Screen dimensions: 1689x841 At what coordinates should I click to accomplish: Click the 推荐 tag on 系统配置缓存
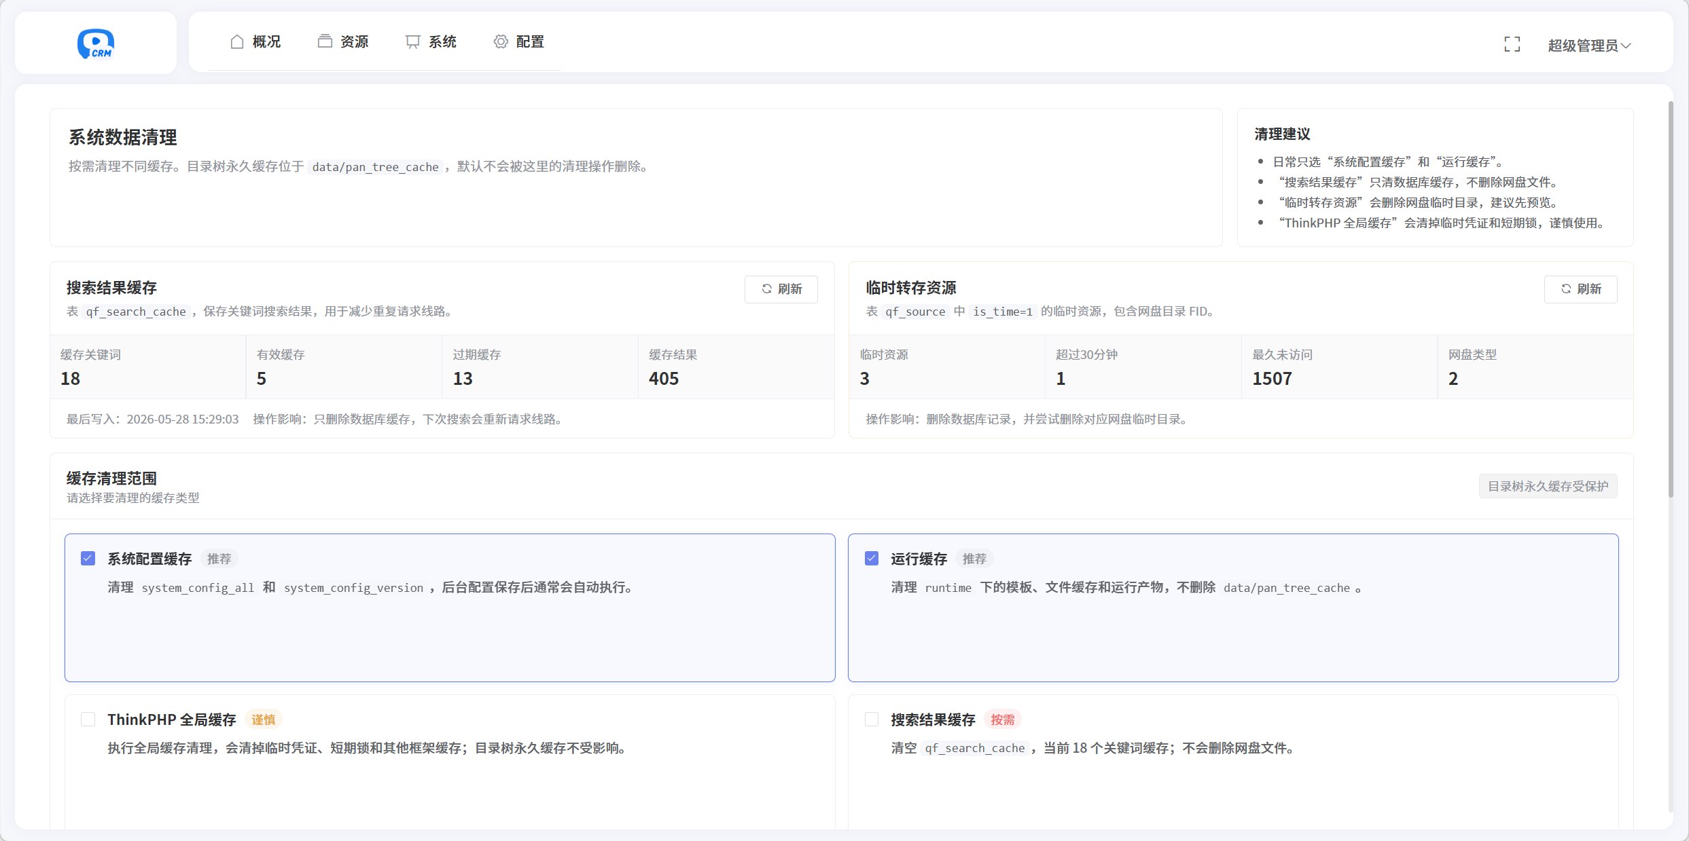click(219, 559)
